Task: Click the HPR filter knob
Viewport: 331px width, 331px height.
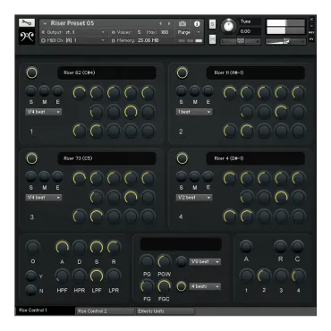Action: pyautogui.click(x=80, y=276)
